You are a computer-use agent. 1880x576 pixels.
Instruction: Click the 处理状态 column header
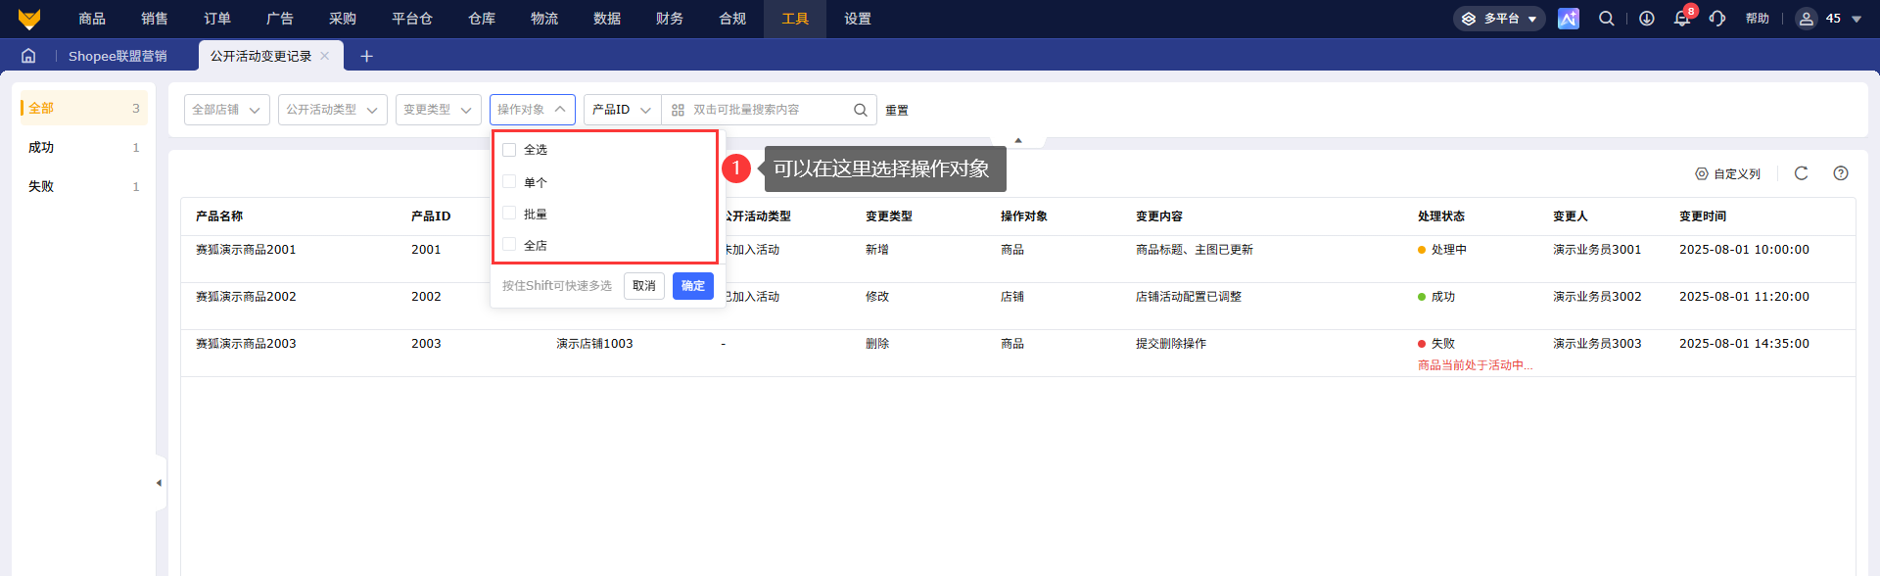point(1441,216)
